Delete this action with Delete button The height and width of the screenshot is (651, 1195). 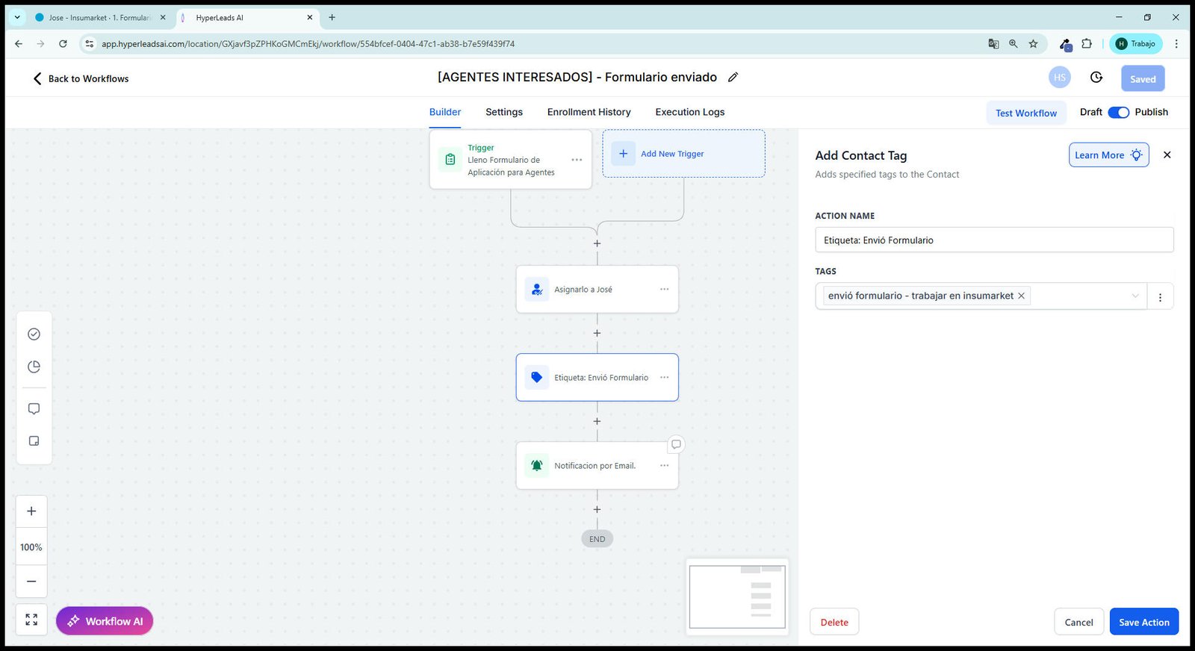pos(834,622)
